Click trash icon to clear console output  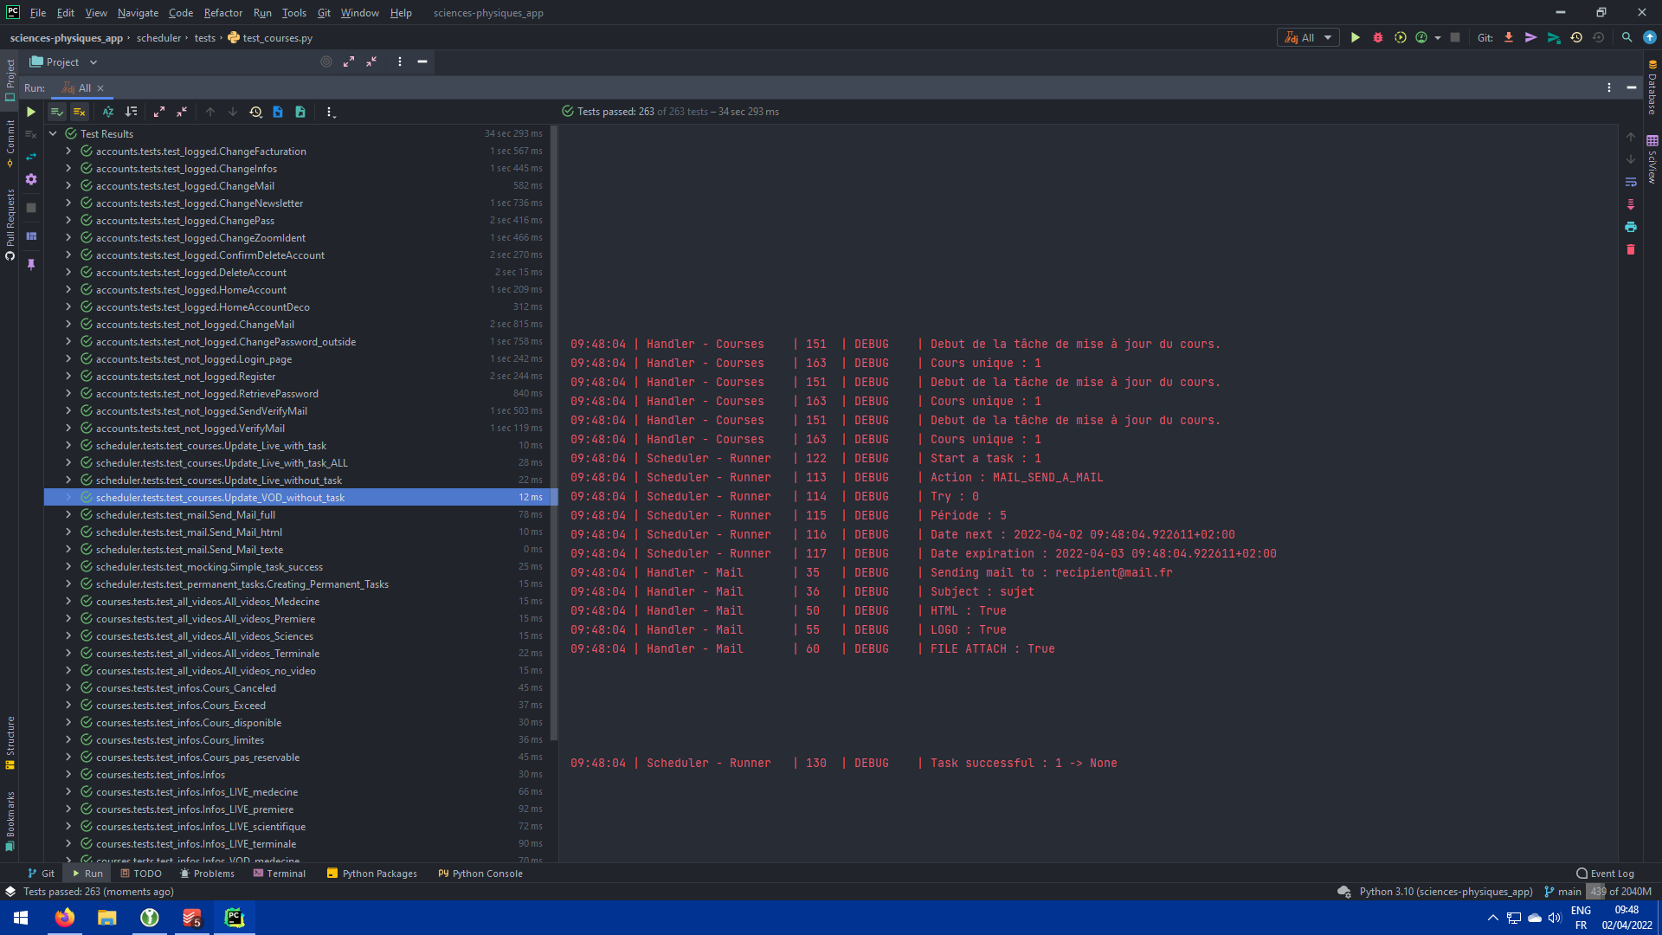pyautogui.click(x=1631, y=249)
